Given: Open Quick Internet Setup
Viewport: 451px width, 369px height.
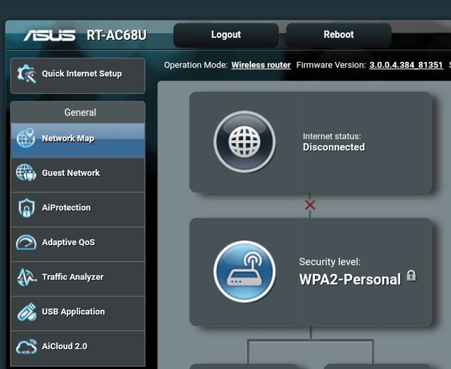Looking at the screenshot, I should (x=78, y=75).
